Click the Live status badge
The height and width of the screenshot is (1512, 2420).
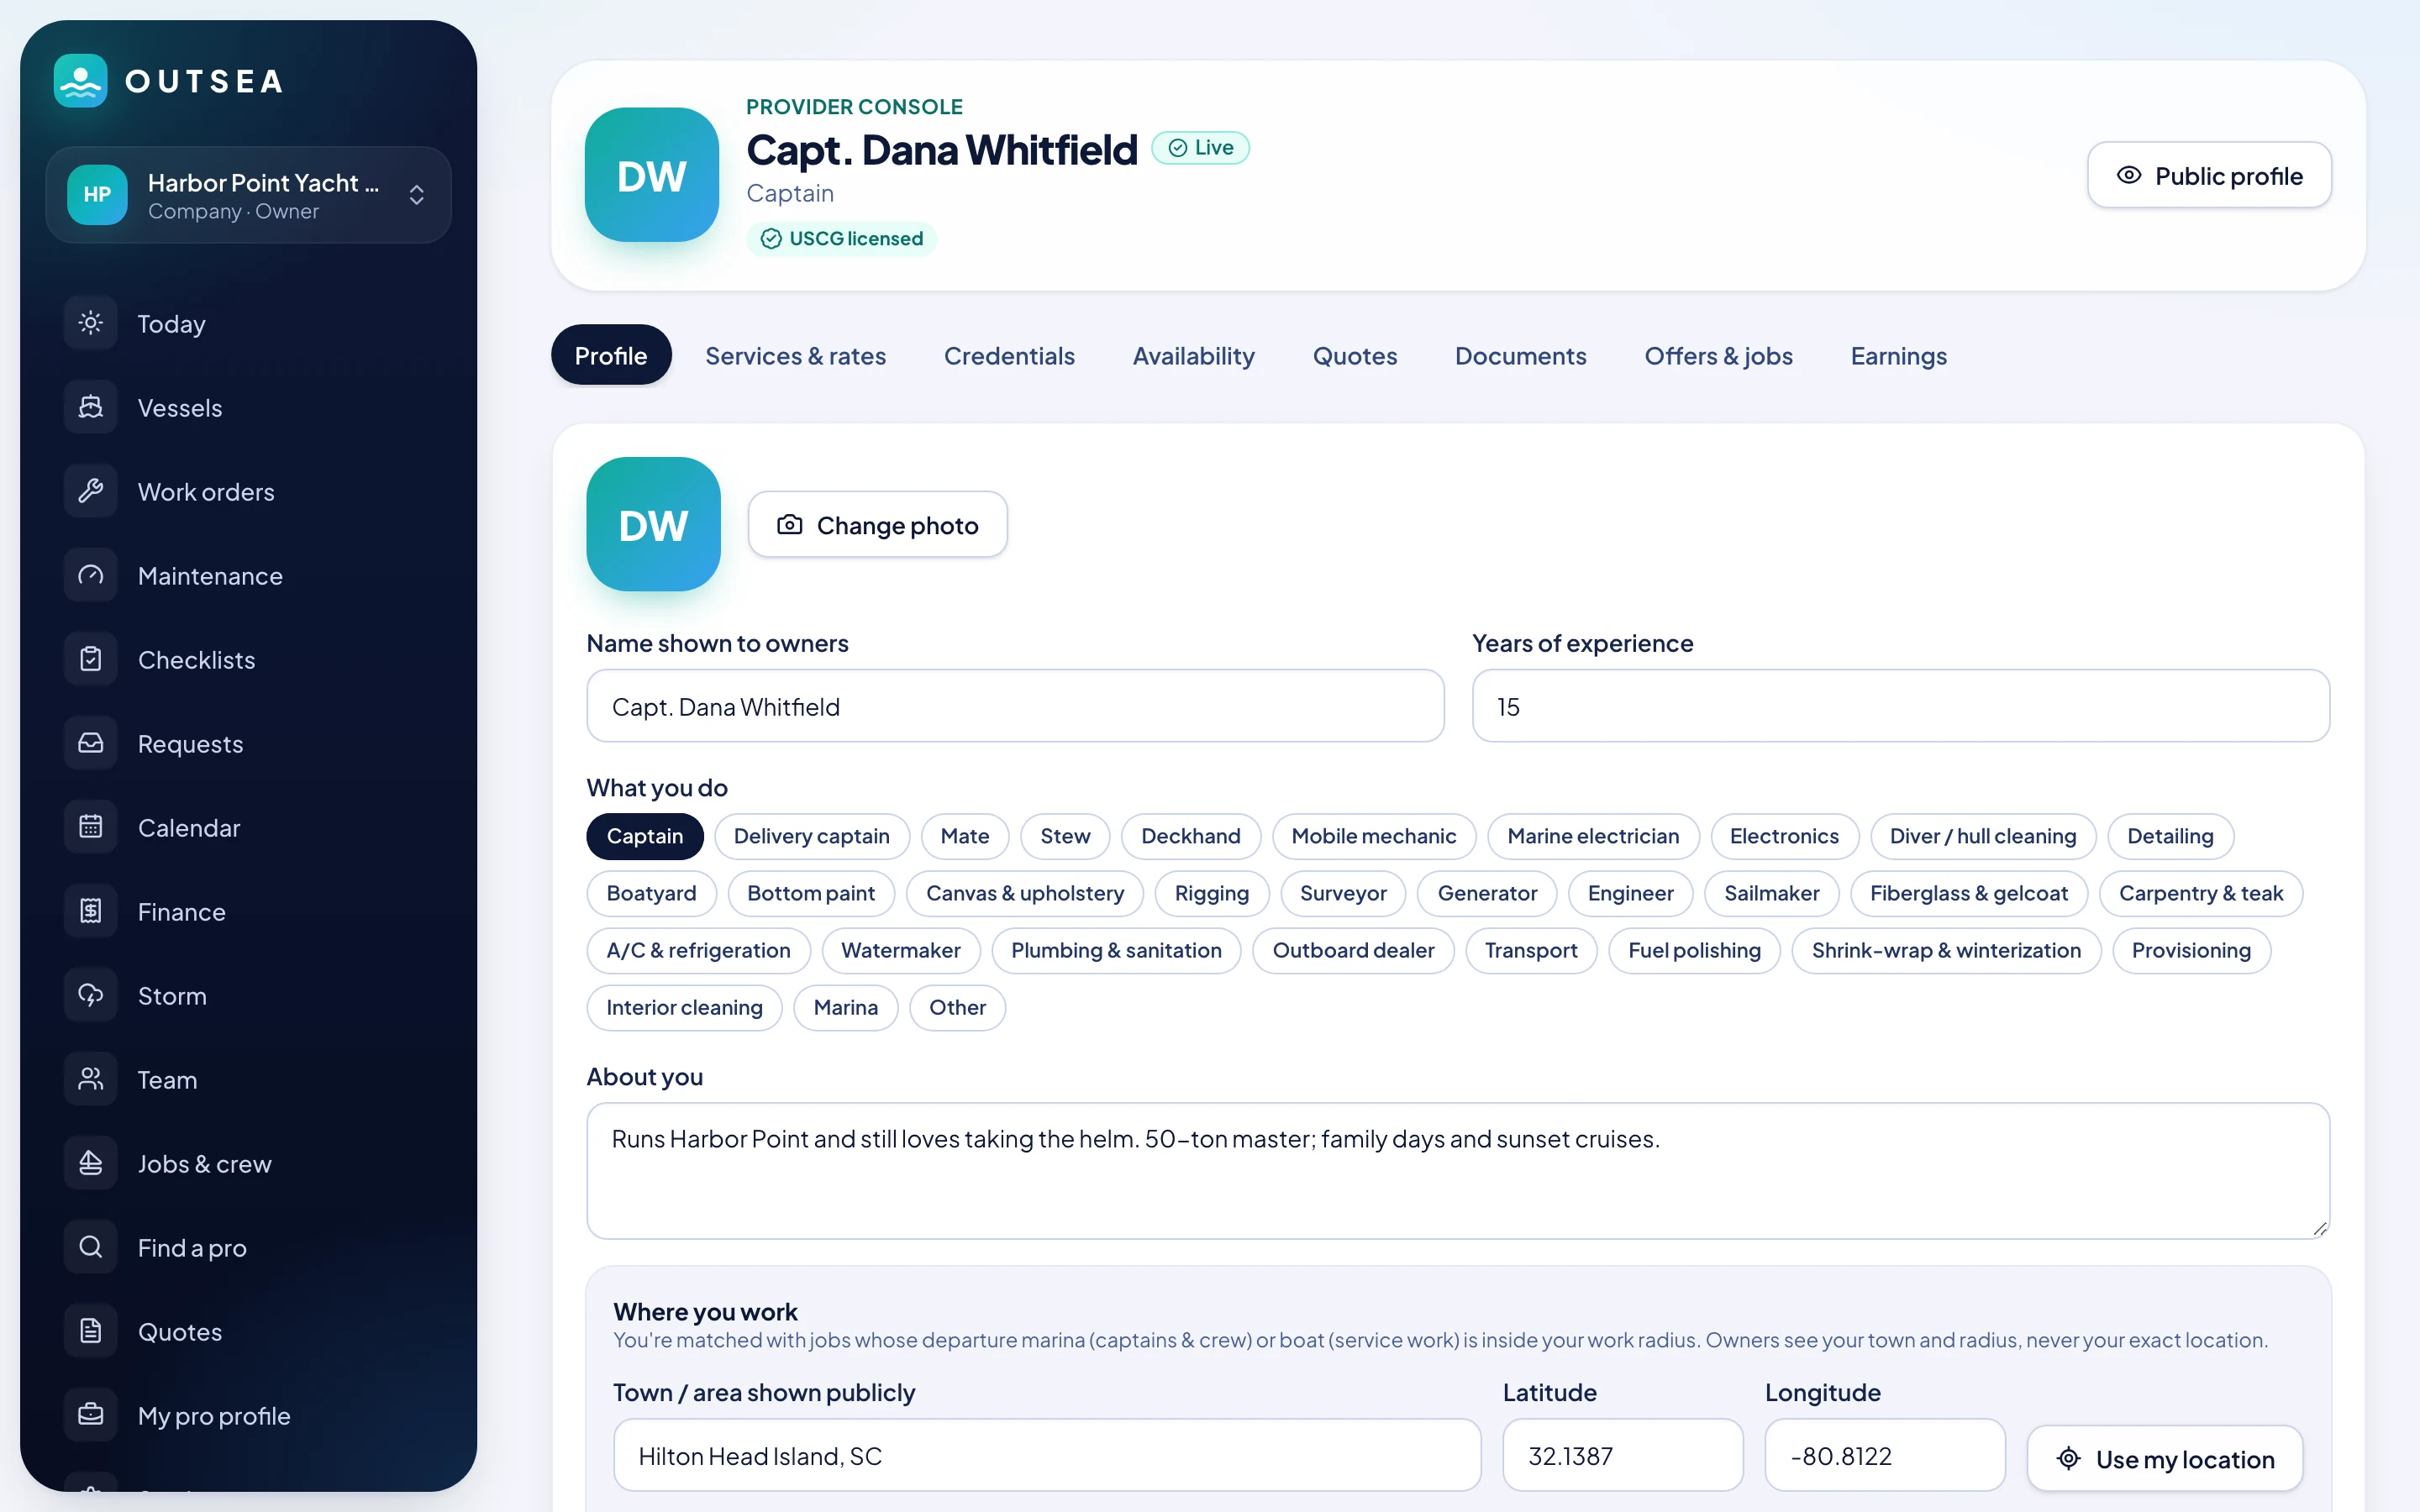point(1200,148)
